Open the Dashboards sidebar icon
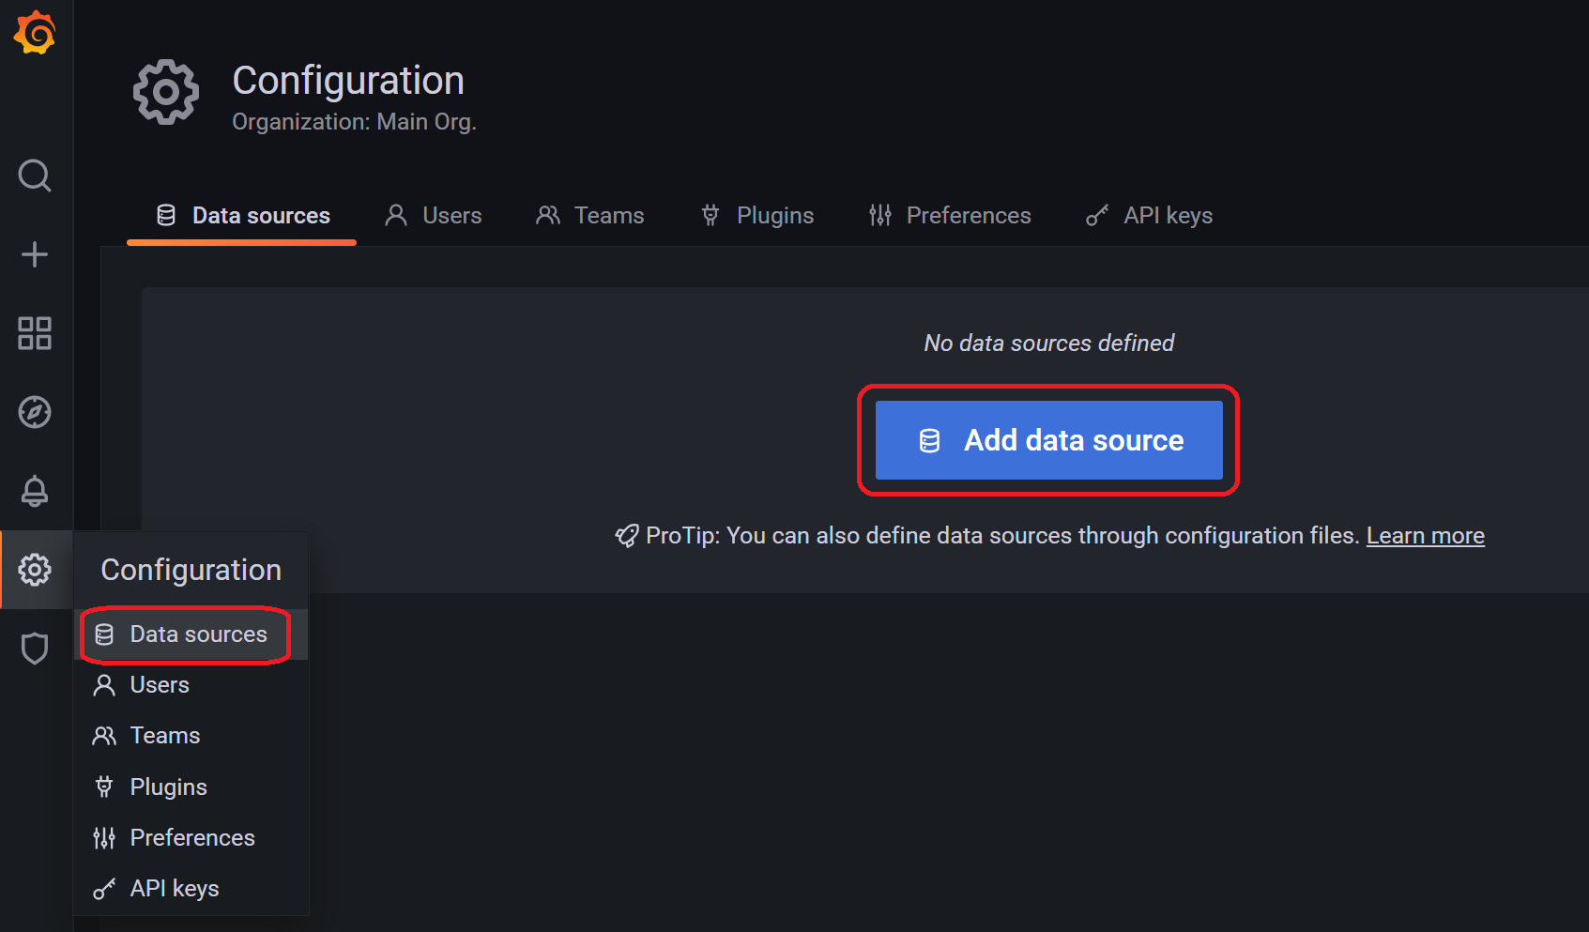The image size is (1589, 932). coord(35,332)
